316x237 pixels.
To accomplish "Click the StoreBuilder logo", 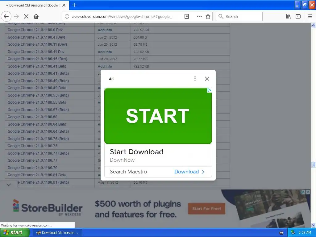I will (x=48, y=208).
